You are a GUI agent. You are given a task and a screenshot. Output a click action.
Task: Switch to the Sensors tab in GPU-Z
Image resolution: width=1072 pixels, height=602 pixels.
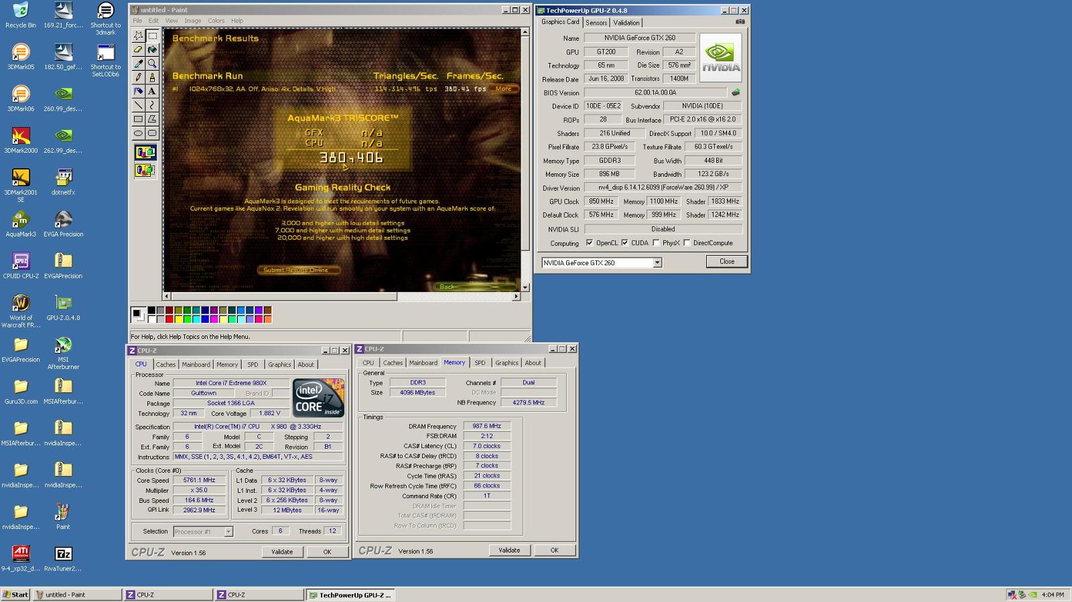click(596, 23)
